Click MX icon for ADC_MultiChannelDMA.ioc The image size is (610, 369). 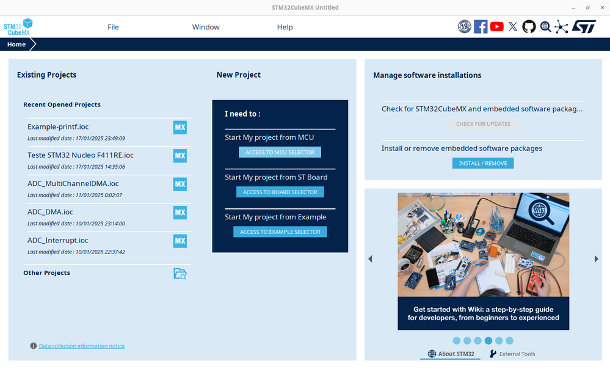(x=180, y=184)
